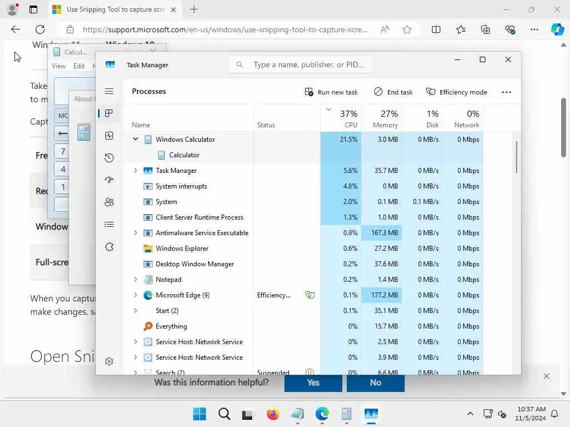Sort processes by Status column
The image size is (570, 427).
click(287, 118)
